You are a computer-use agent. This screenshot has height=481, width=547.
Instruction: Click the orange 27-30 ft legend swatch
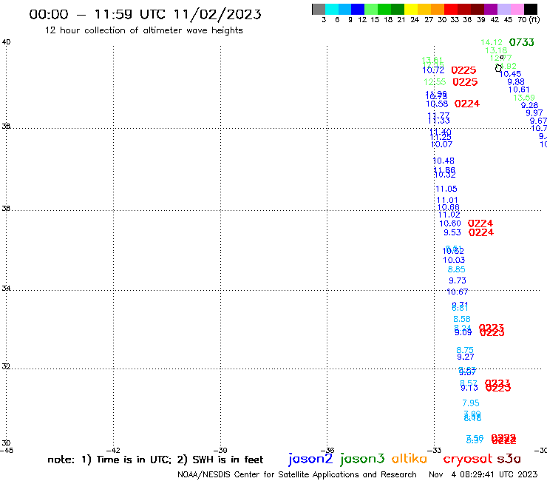[438, 9]
